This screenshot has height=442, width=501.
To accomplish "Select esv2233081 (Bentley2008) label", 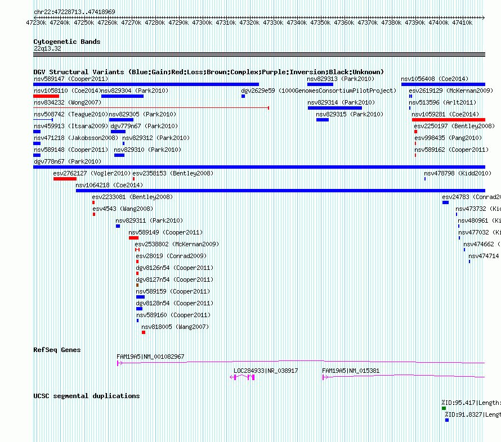I will 132,197.
